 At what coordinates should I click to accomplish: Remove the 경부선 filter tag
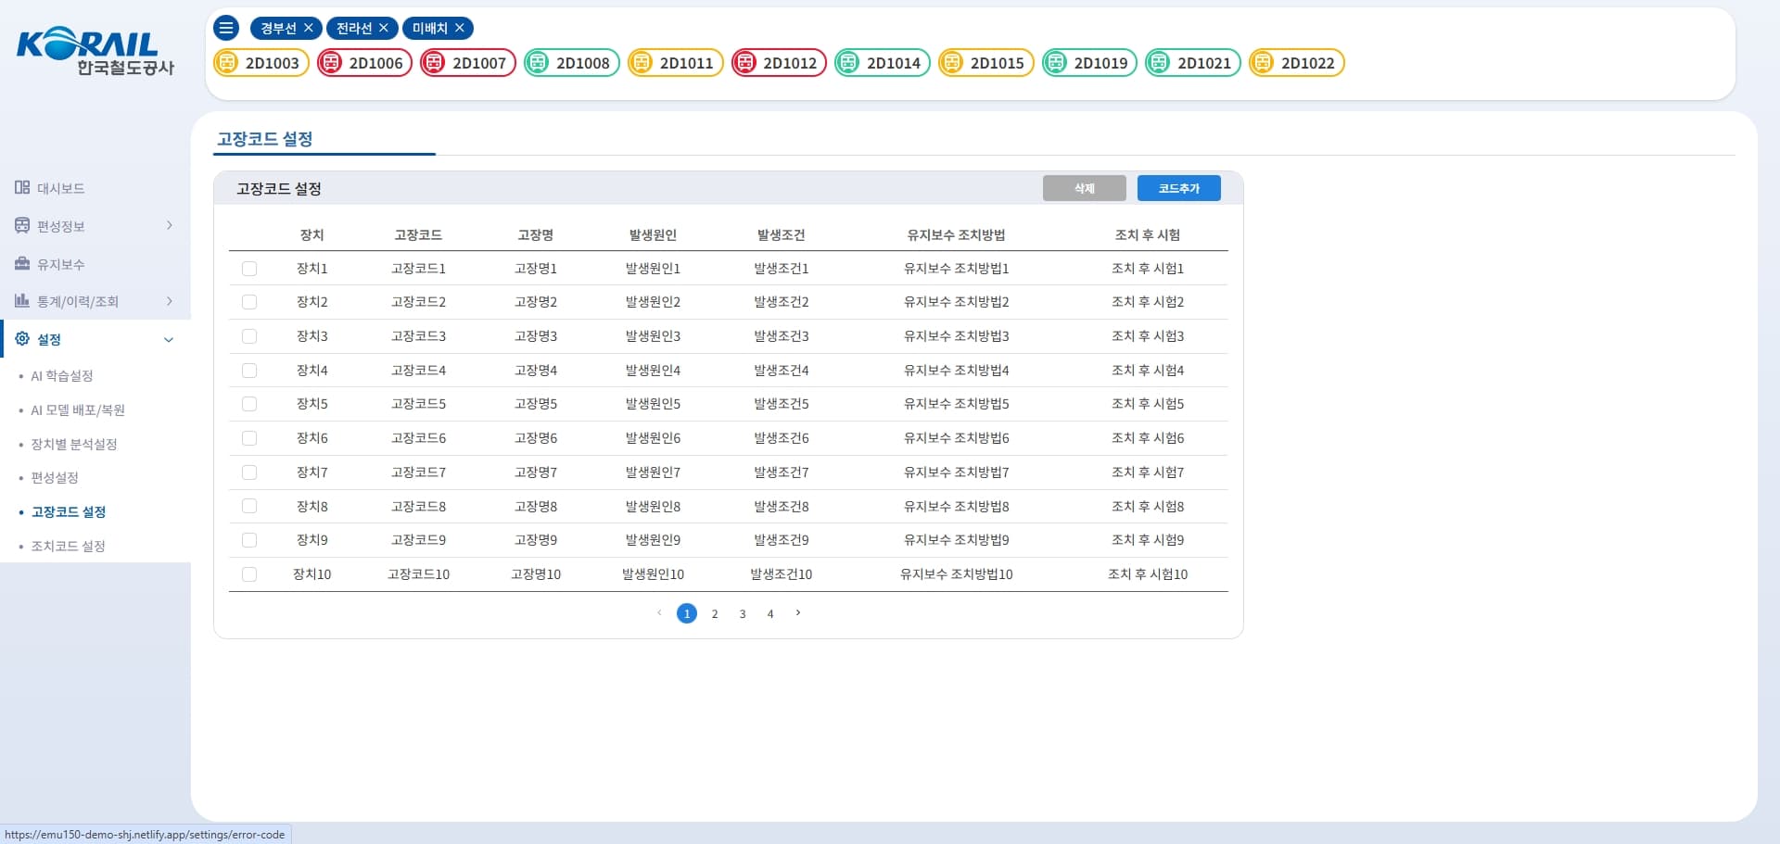[x=309, y=29]
